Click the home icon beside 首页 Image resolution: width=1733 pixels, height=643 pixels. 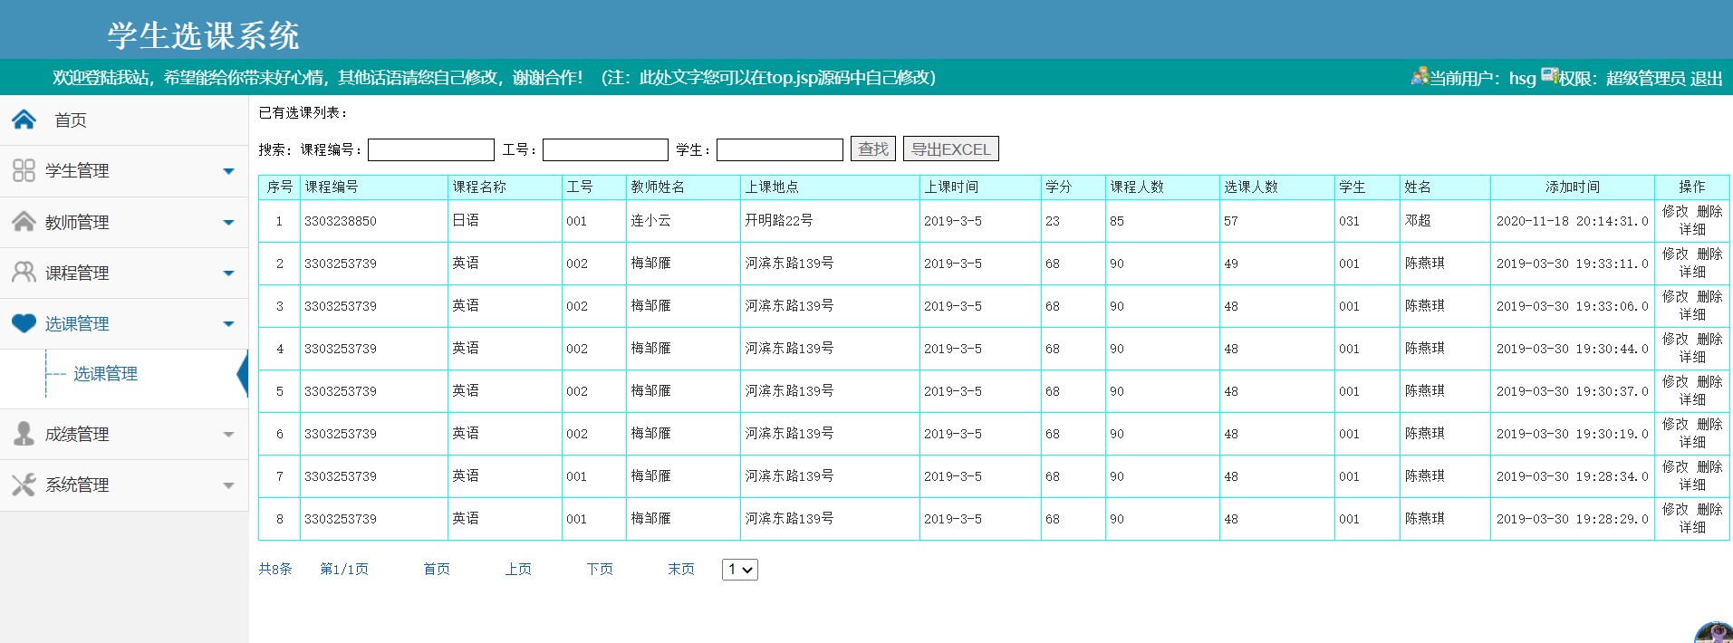click(24, 120)
